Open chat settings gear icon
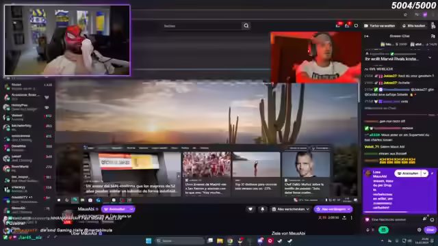The image size is (438, 246). pyautogui.click(x=420, y=230)
